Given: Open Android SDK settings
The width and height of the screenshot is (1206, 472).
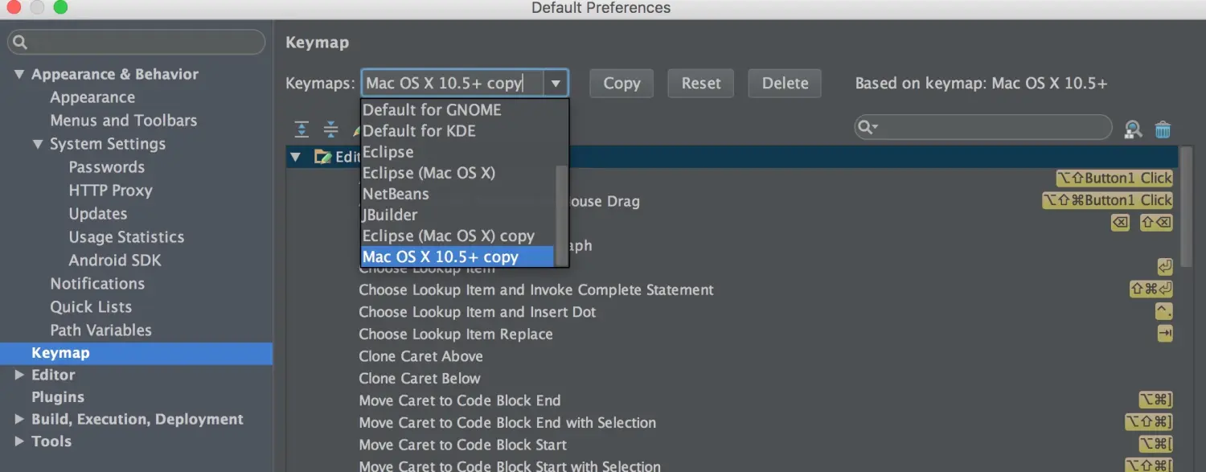Looking at the screenshot, I should click(115, 261).
